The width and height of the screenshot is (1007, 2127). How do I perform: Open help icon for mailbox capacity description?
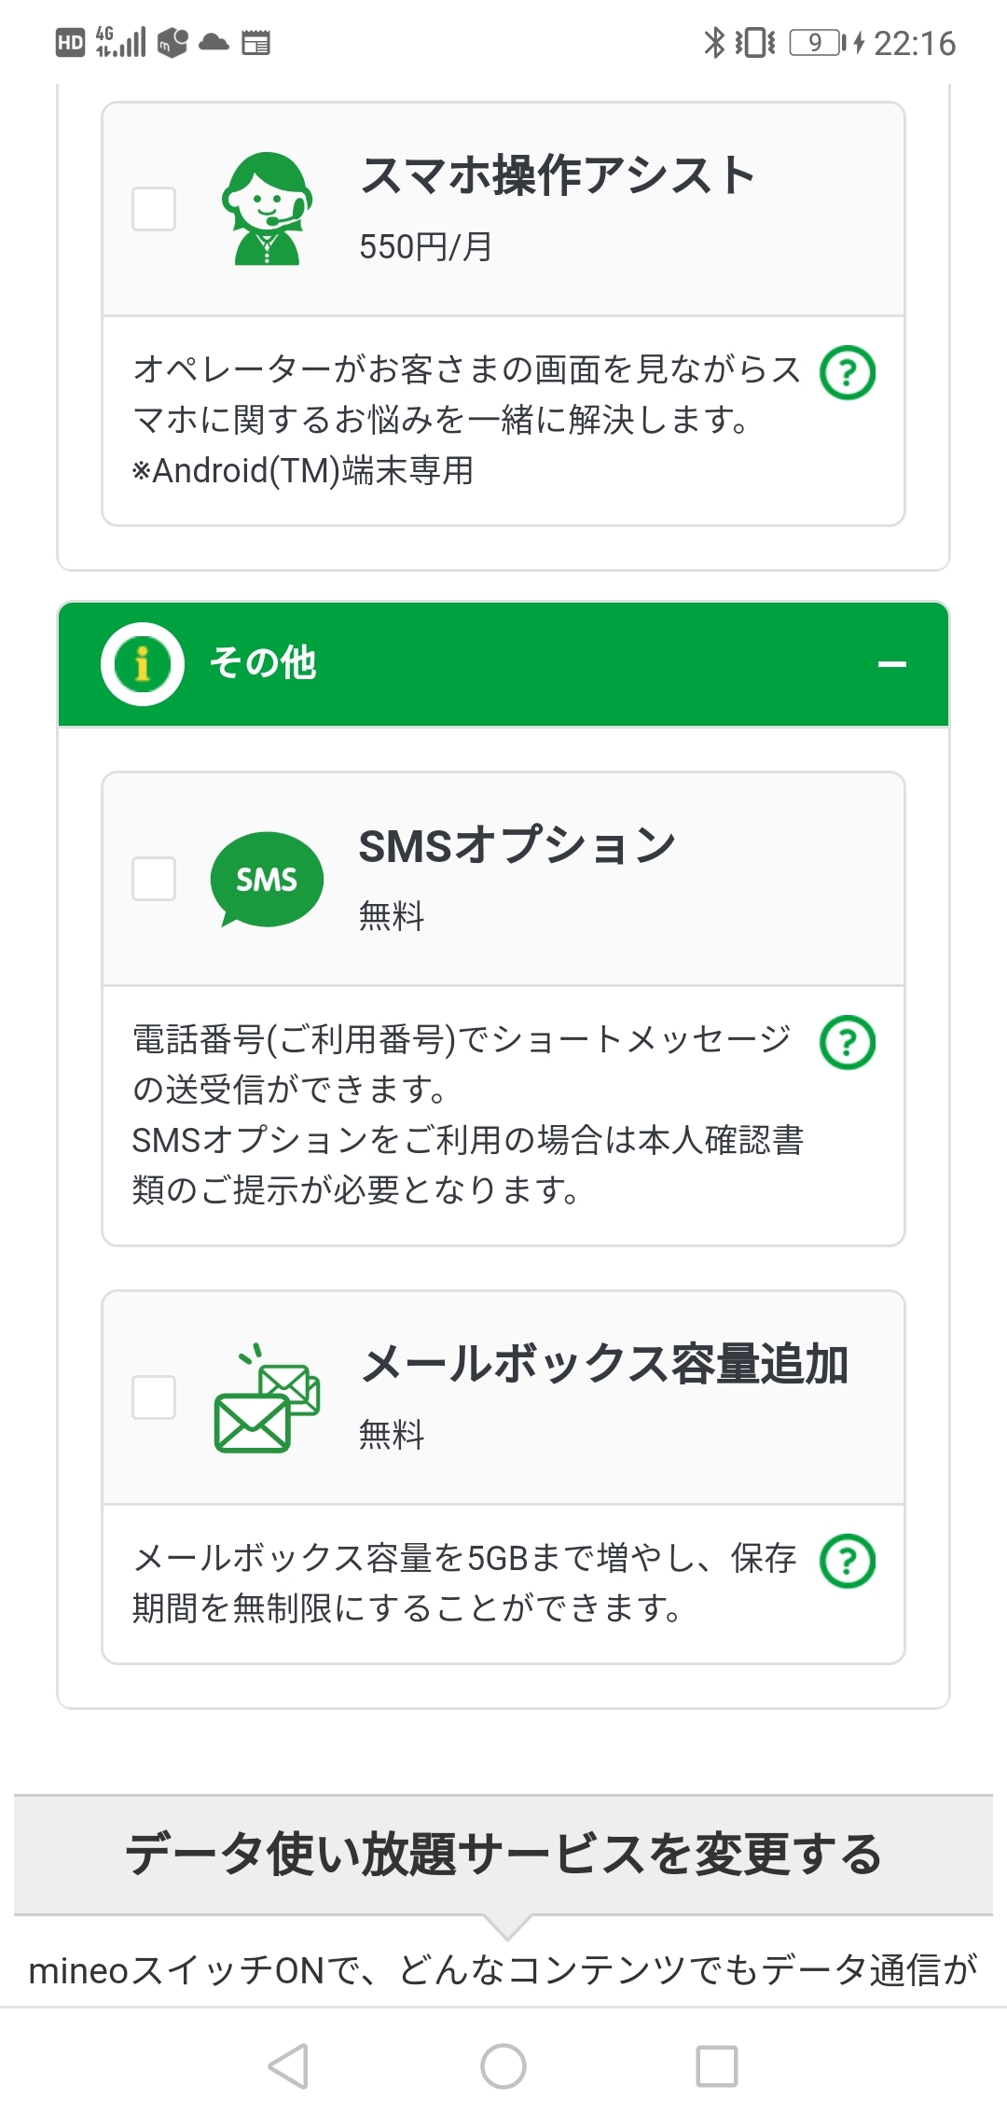pos(848,1562)
